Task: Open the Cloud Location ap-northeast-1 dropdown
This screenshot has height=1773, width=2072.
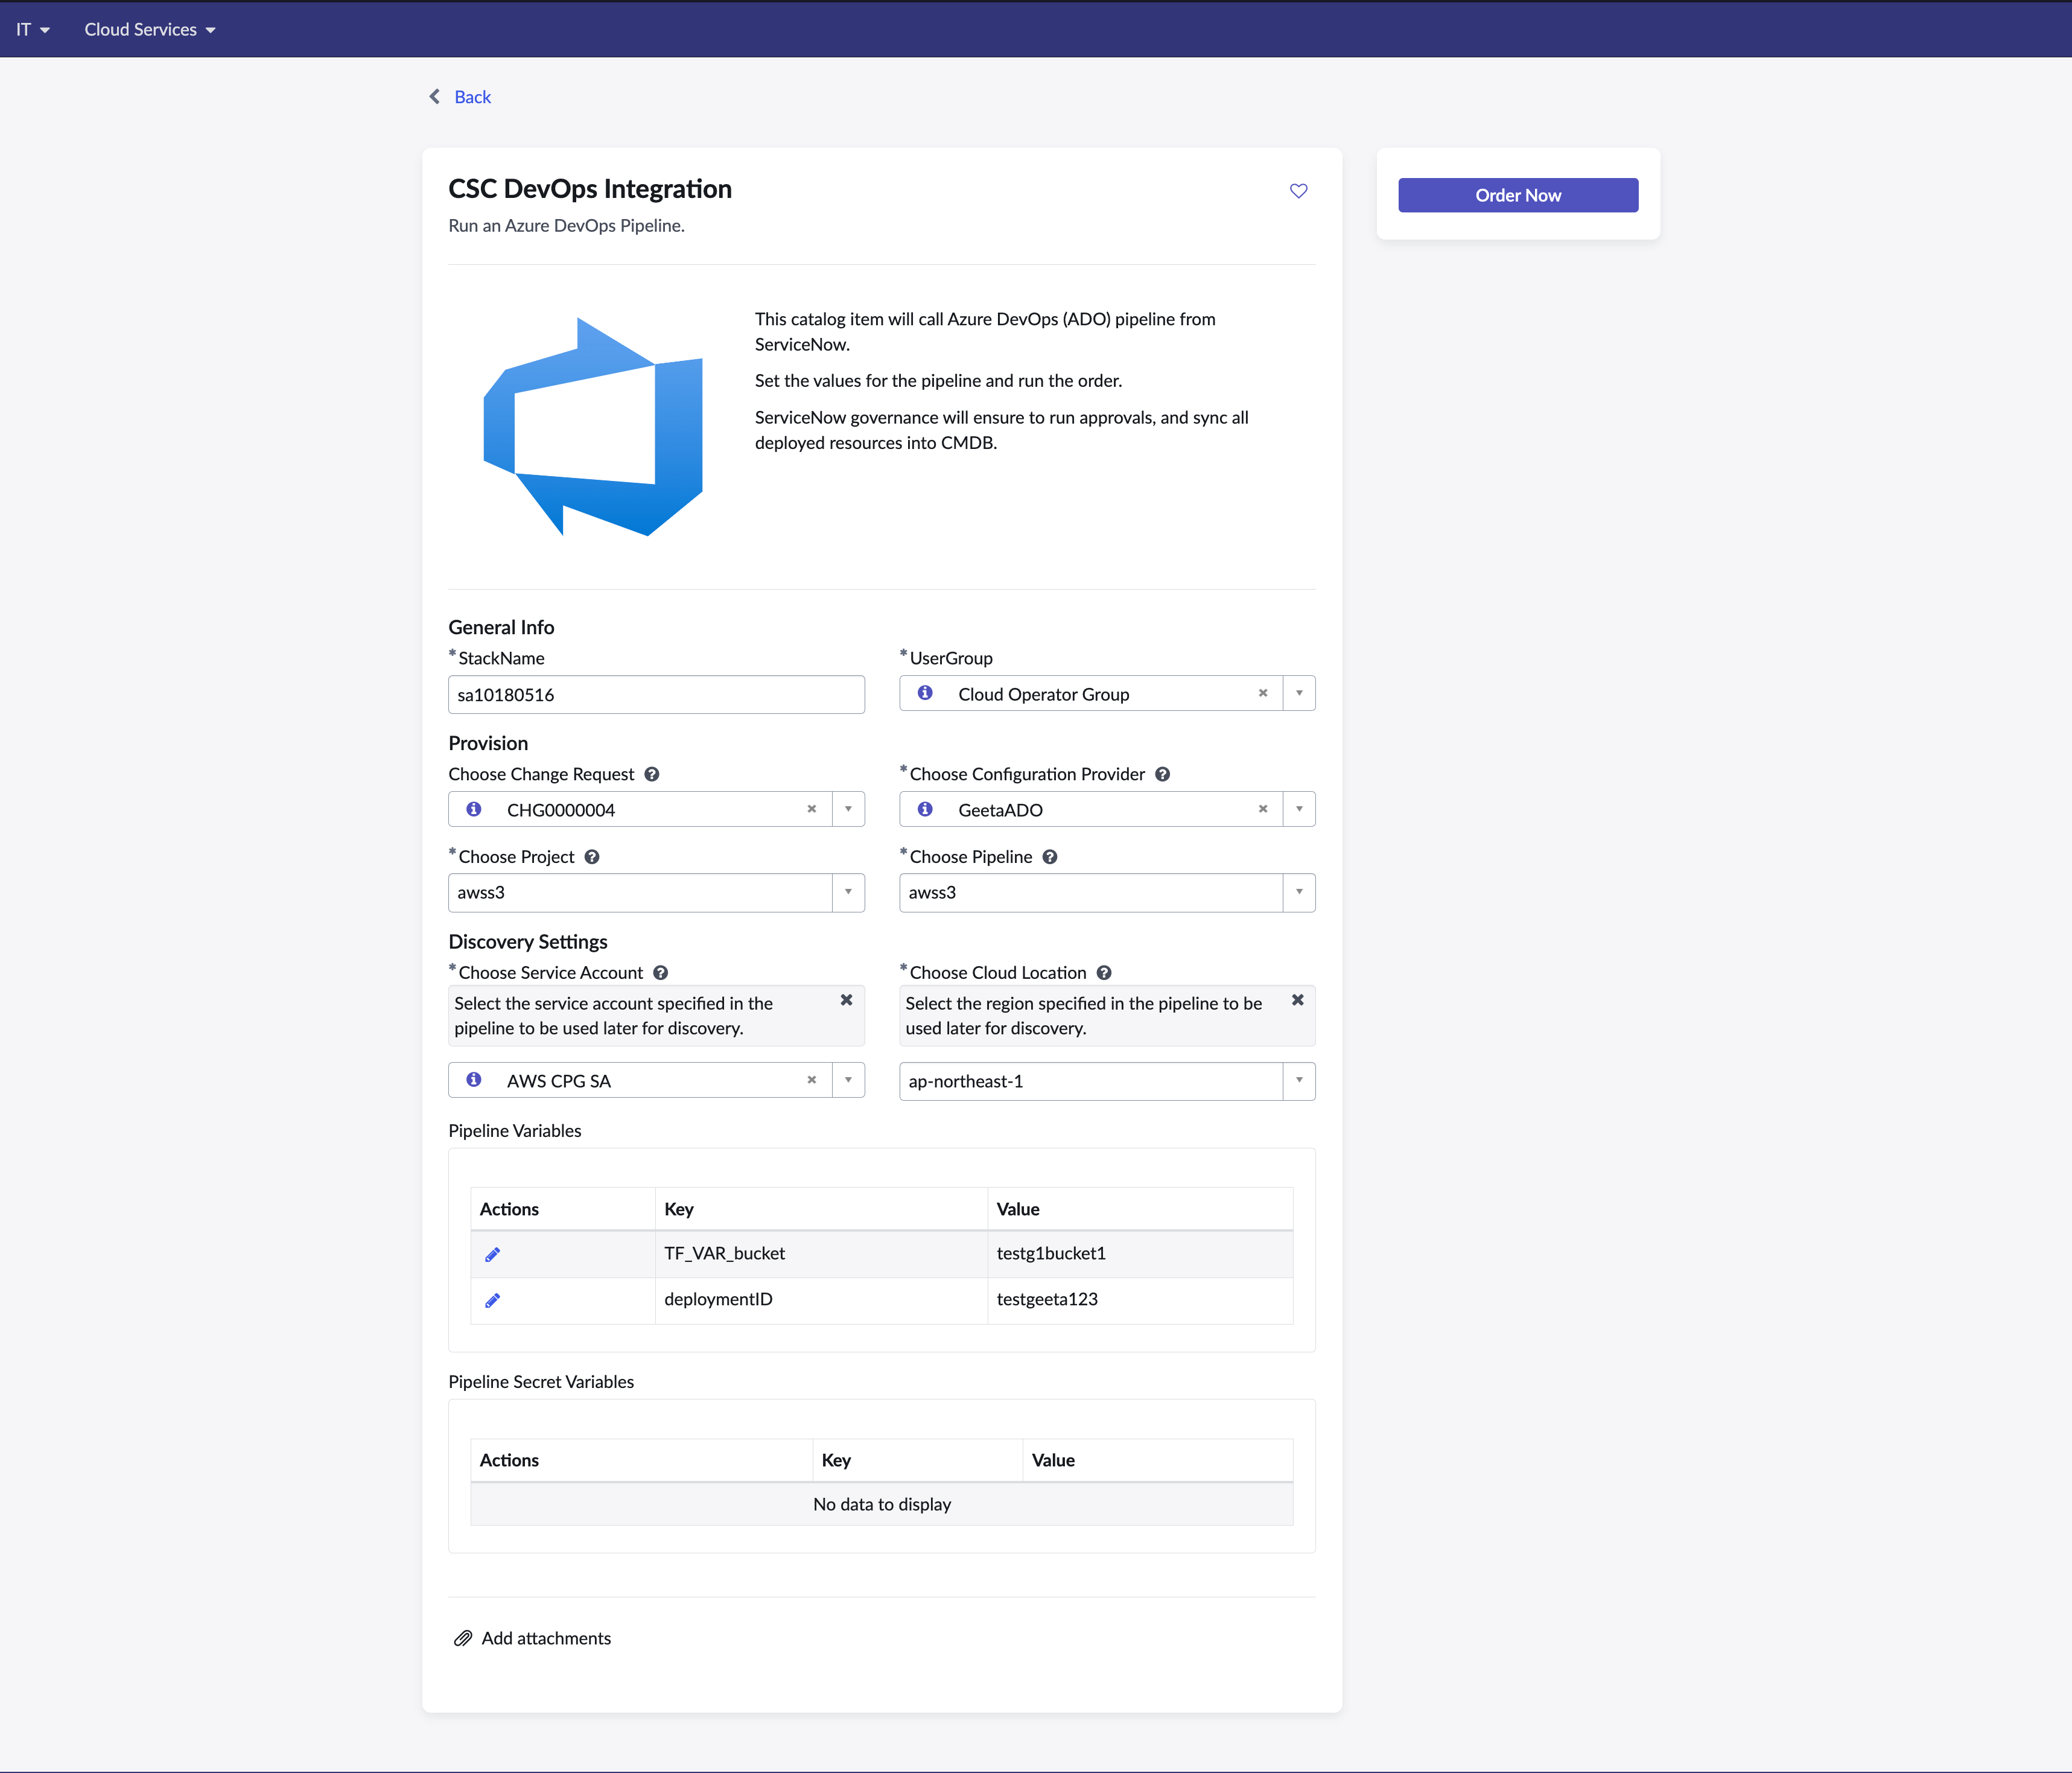Action: (x=1299, y=1080)
